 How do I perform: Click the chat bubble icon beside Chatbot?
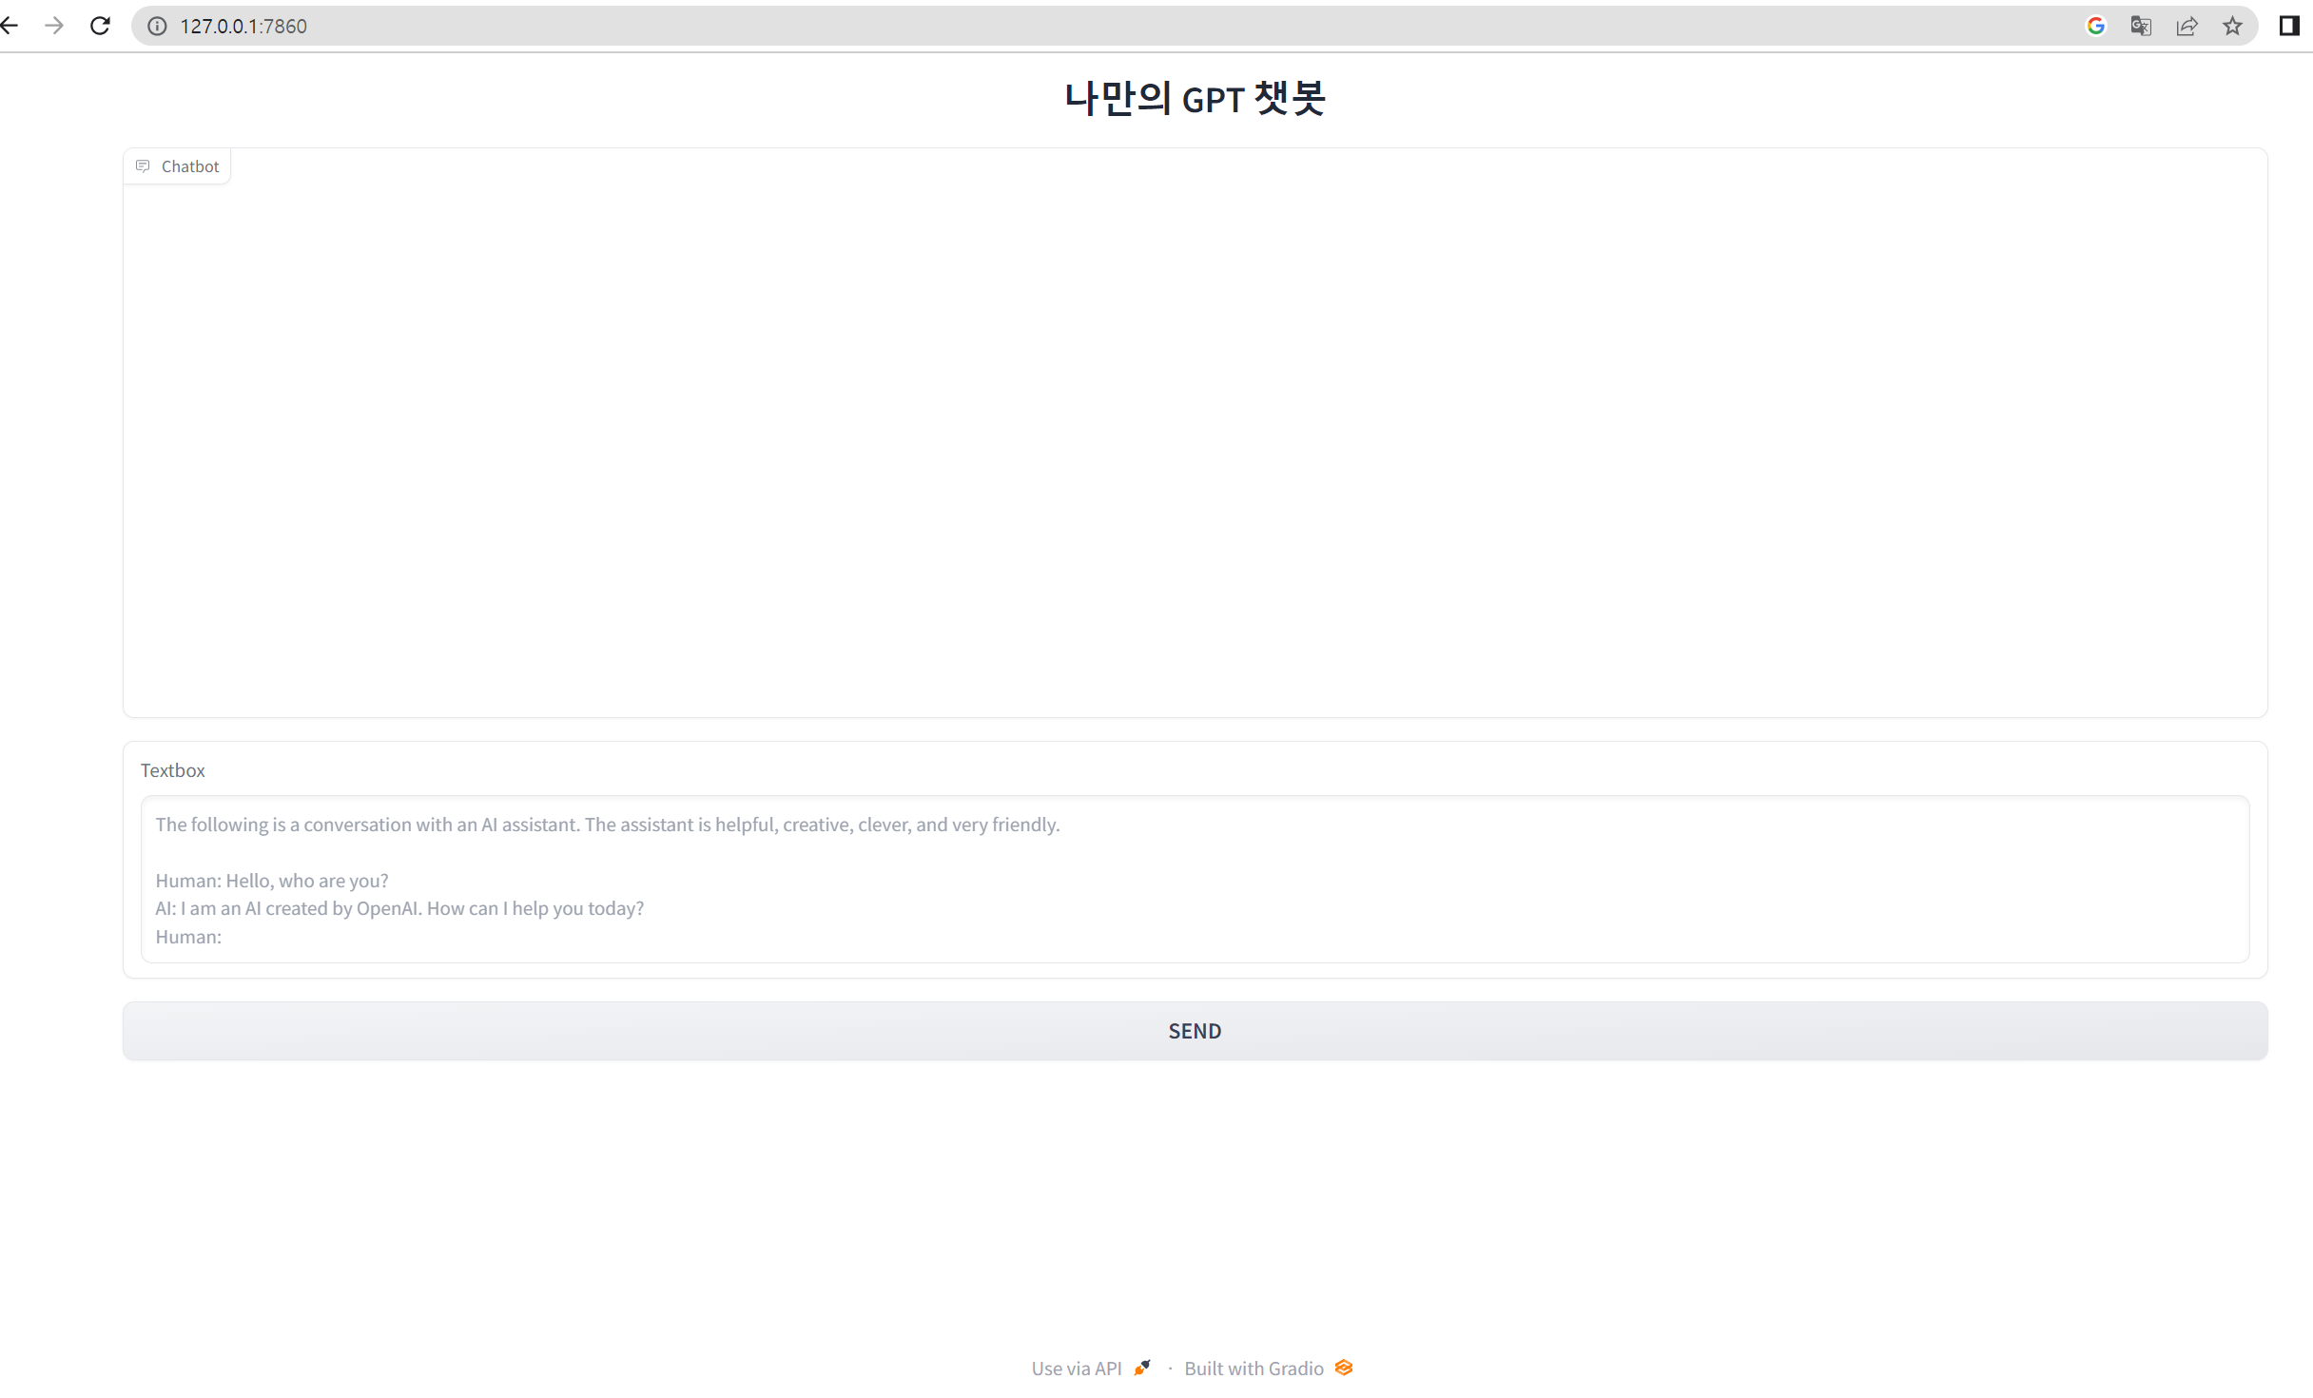click(x=143, y=166)
